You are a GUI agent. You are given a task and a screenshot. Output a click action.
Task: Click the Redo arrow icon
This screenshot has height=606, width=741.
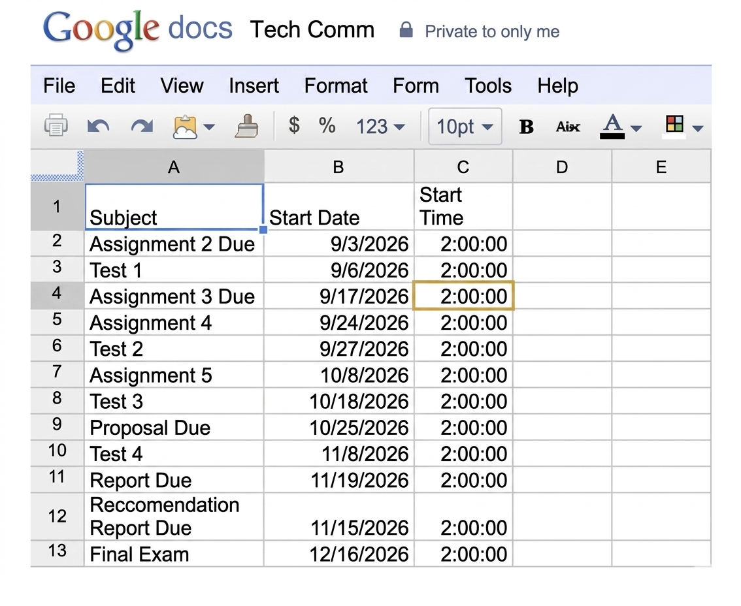(x=142, y=126)
